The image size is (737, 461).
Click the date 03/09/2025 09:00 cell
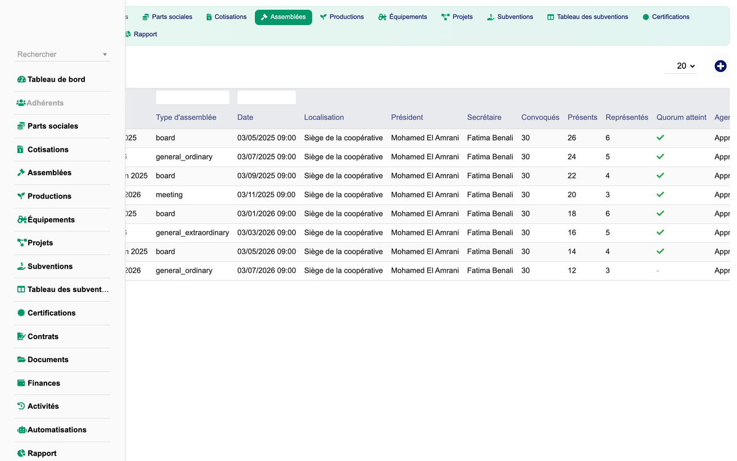[267, 176]
